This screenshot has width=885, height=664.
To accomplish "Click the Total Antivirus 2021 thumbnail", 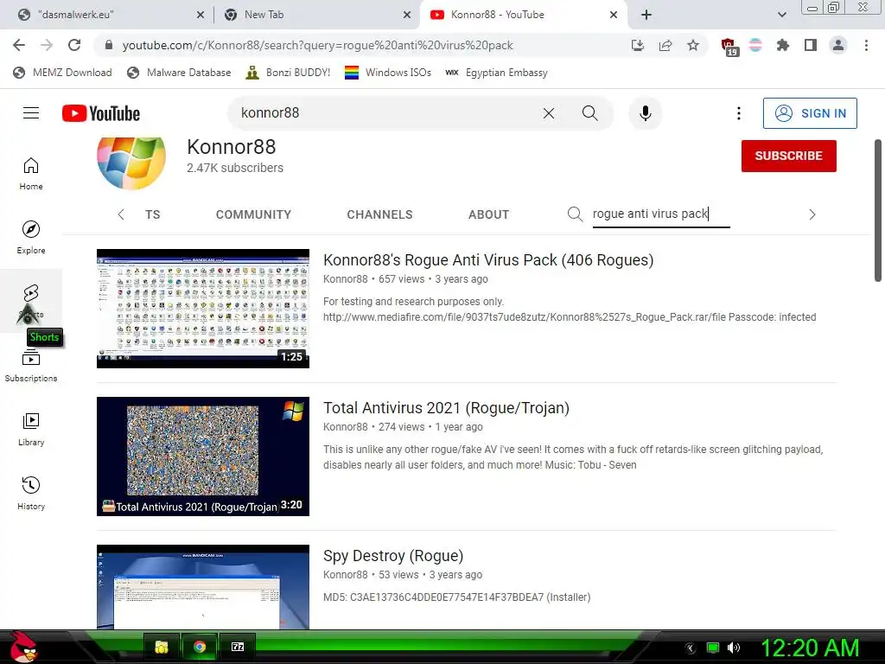I will pyautogui.click(x=202, y=456).
